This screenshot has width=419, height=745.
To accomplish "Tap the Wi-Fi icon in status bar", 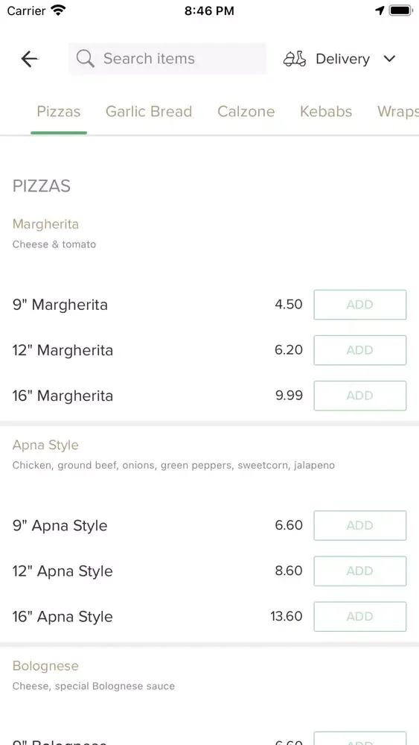I will tap(58, 10).
